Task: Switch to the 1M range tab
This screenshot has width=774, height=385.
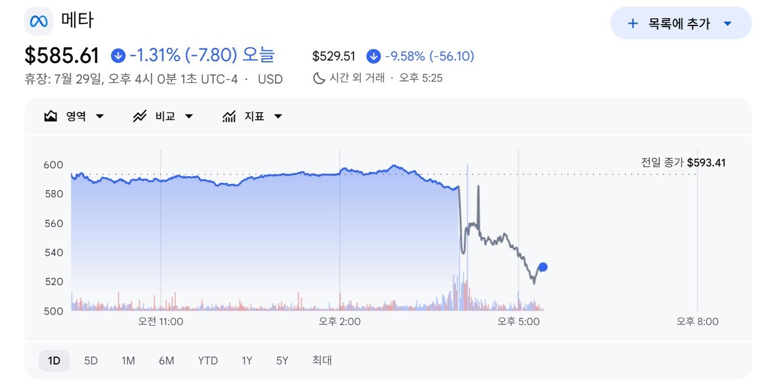Action: point(128,361)
